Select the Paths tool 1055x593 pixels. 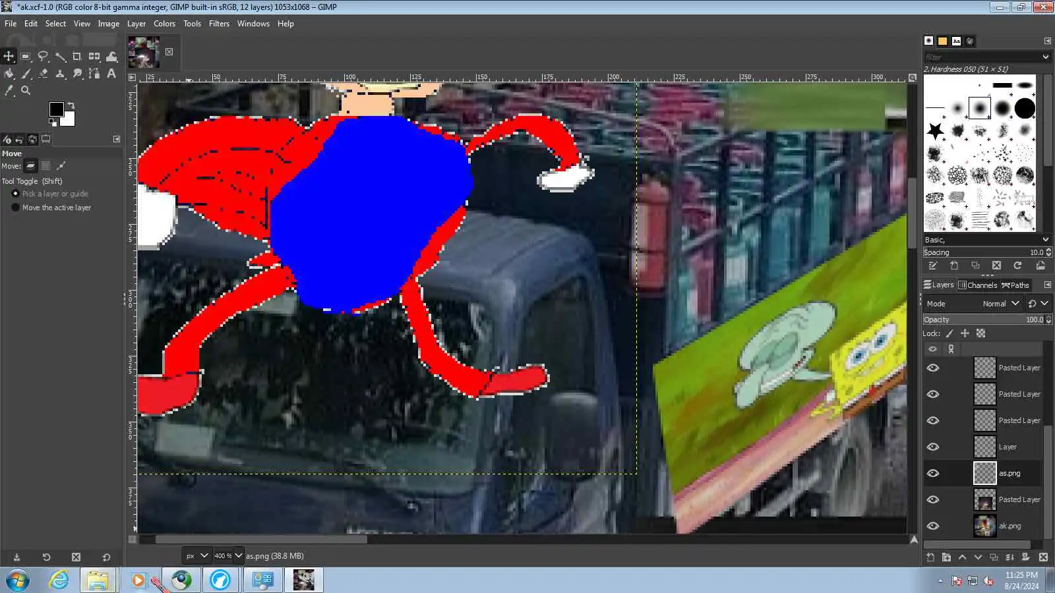pos(94,74)
